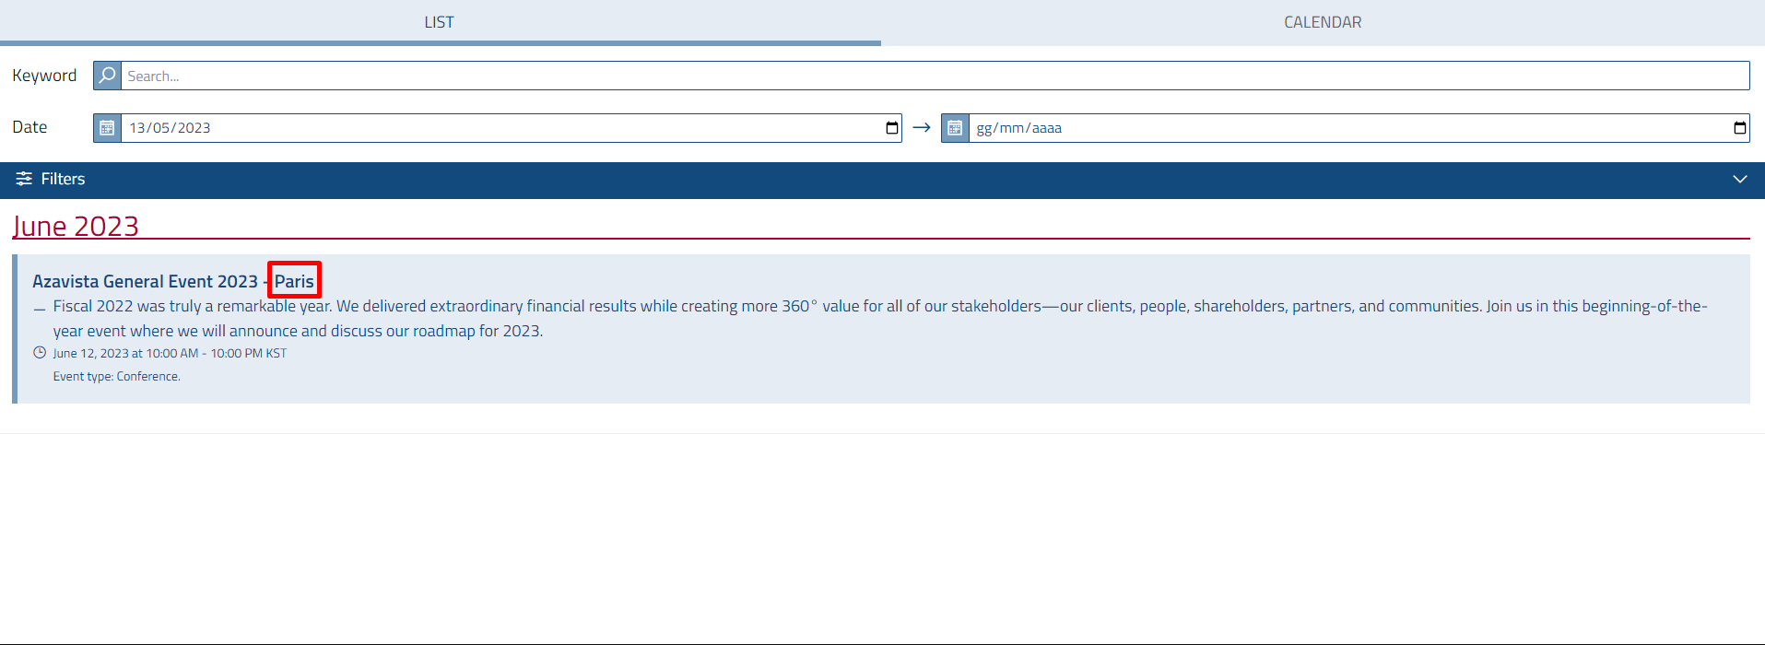Expand the Filters panel chevron
This screenshot has height=645, width=1765.
pyautogui.click(x=1739, y=179)
